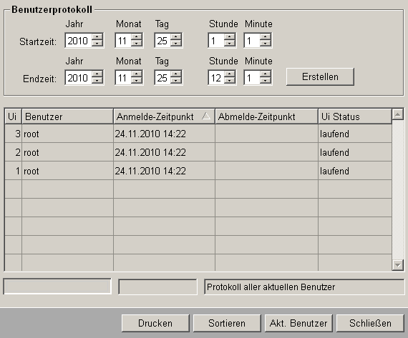The height and width of the screenshot is (338, 408).
Task: Increase the Startzeit Minute value
Action: coord(266,37)
